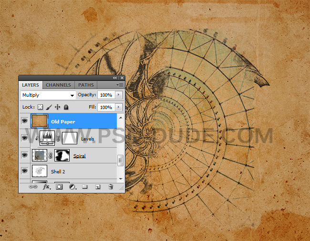
Task: Switch to the Paths tab
Action: point(86,85)
